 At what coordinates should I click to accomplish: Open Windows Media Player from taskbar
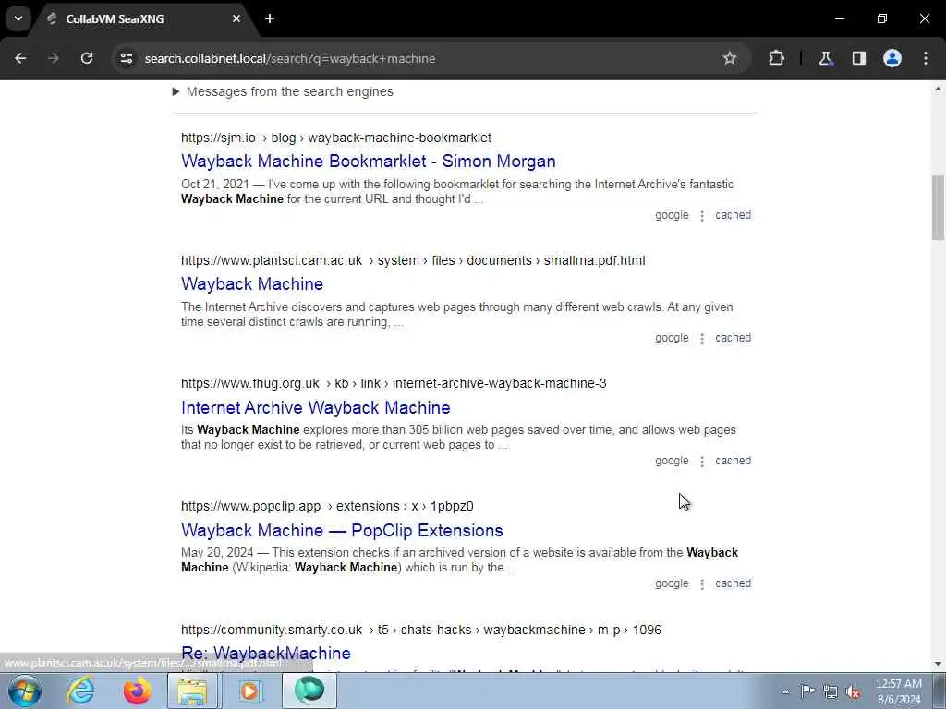[249, 691]
